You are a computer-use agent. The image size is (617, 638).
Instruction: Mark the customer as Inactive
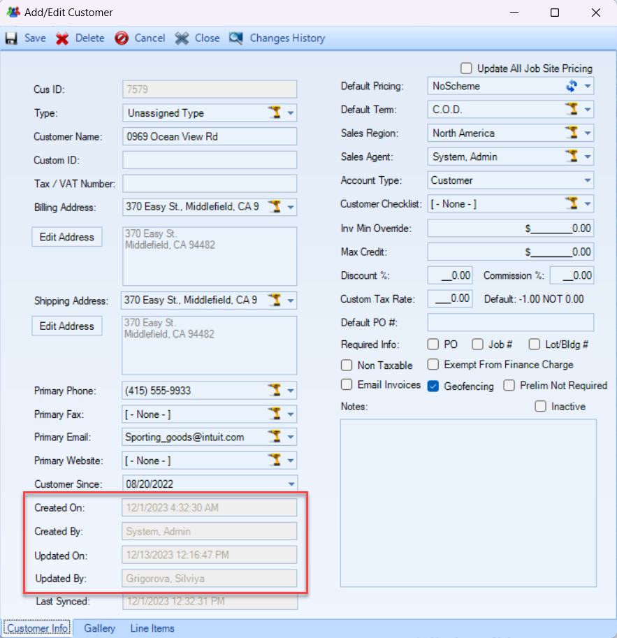(540, 406)
